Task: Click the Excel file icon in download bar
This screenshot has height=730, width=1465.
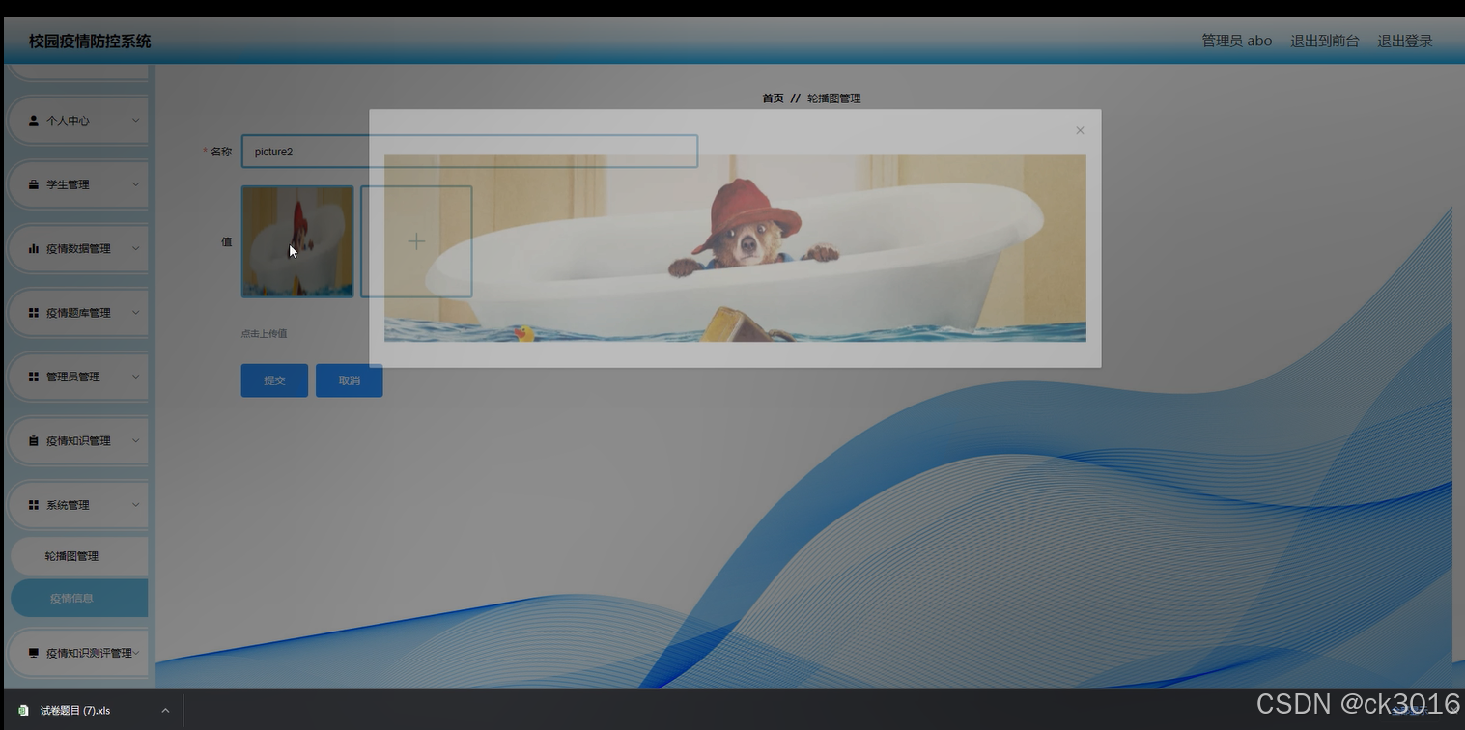Action: tap(23, 710)
